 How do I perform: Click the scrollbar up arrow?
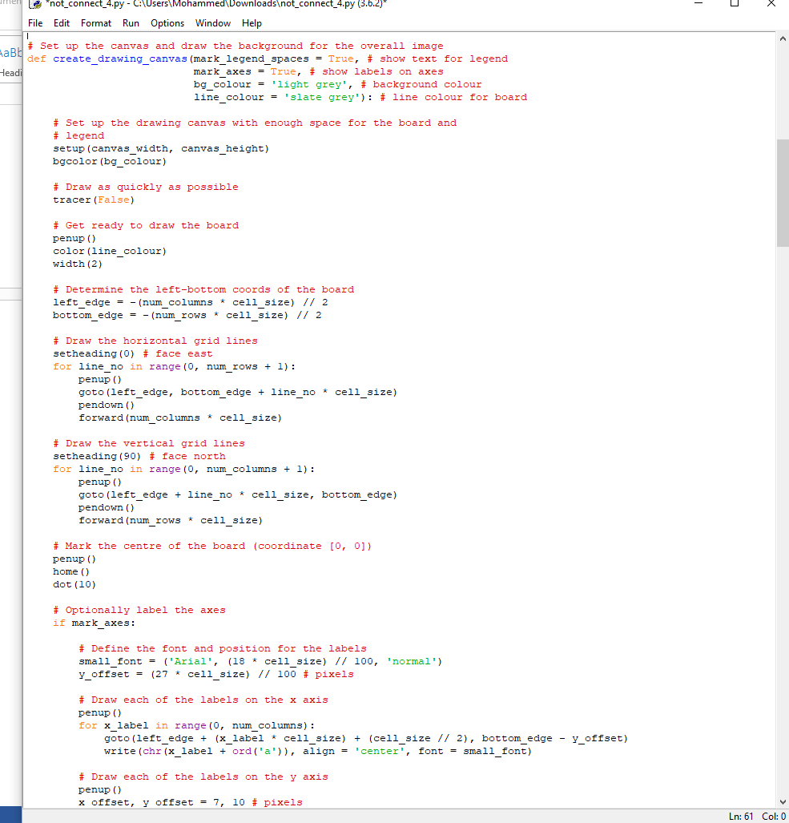[x=783, y=37]
